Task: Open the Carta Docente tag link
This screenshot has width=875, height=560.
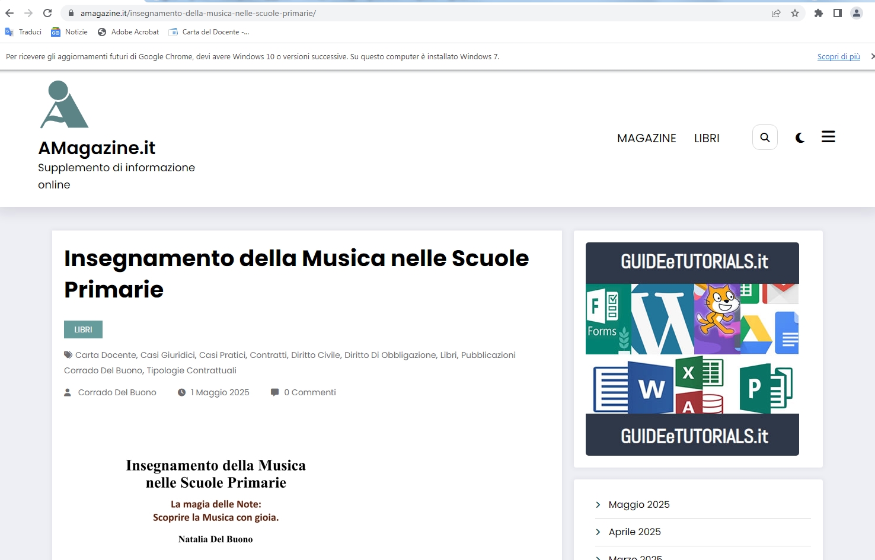Action: (x=106, y=355)
